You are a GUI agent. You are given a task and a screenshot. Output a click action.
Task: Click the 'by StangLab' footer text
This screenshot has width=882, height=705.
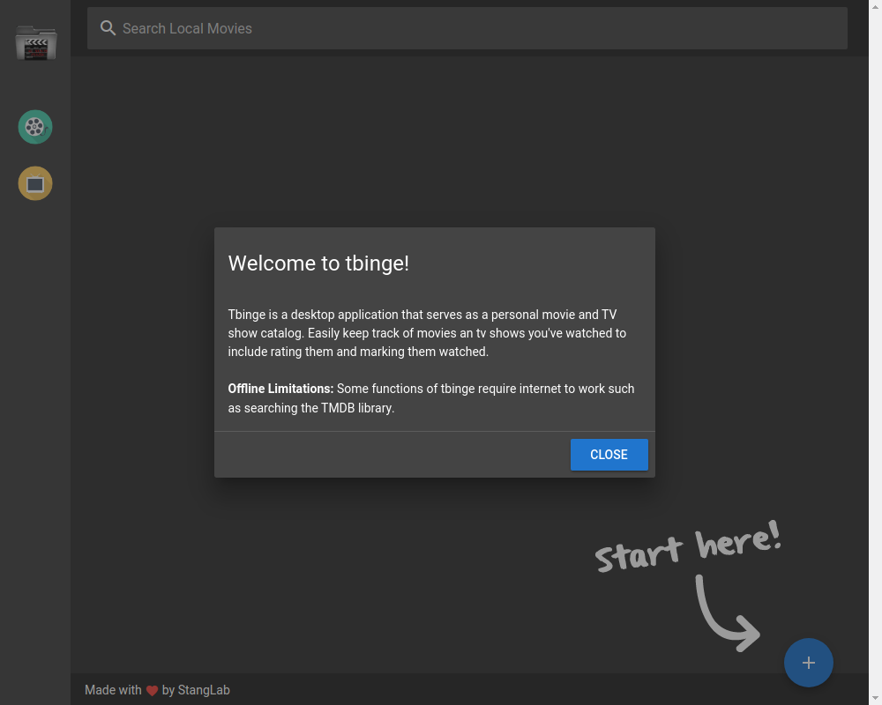pyautogui.click(x=196, y=690)
